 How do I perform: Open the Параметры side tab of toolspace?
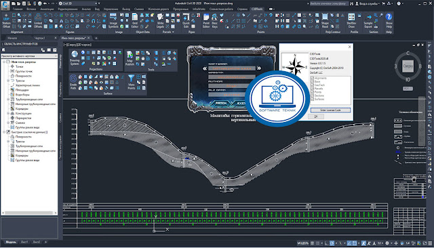(x=60, y=90)
